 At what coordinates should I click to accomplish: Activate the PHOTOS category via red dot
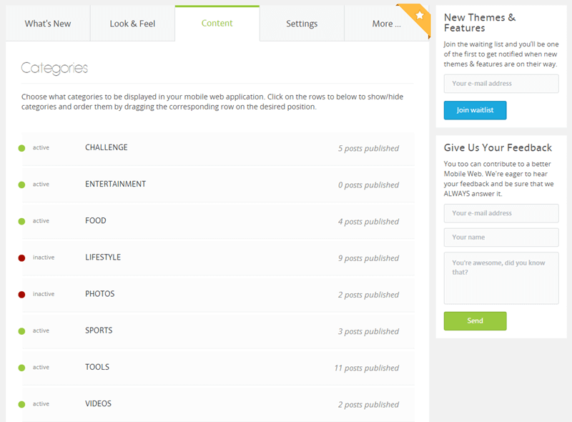(x=21, y=294)
